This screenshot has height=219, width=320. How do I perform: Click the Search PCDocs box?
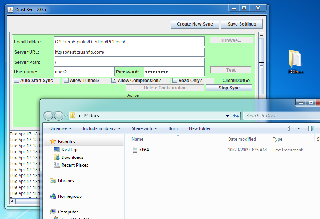tap(281, 116)
